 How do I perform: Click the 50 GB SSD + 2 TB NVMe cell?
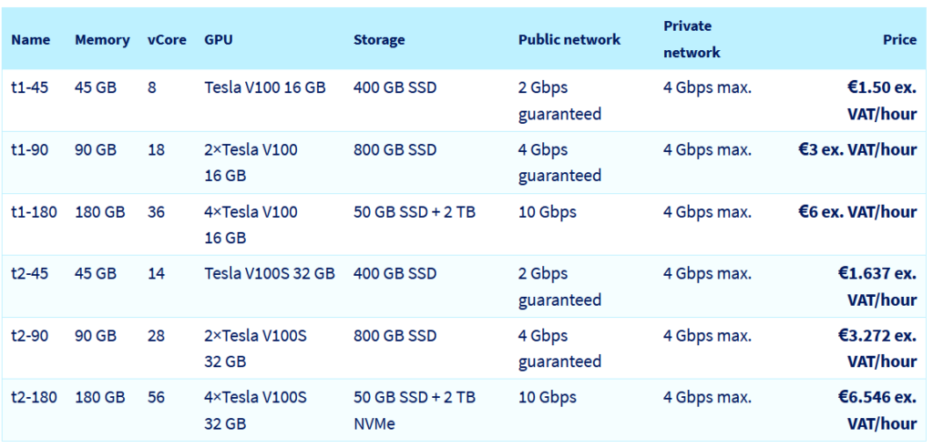click(x=415, y=410)
